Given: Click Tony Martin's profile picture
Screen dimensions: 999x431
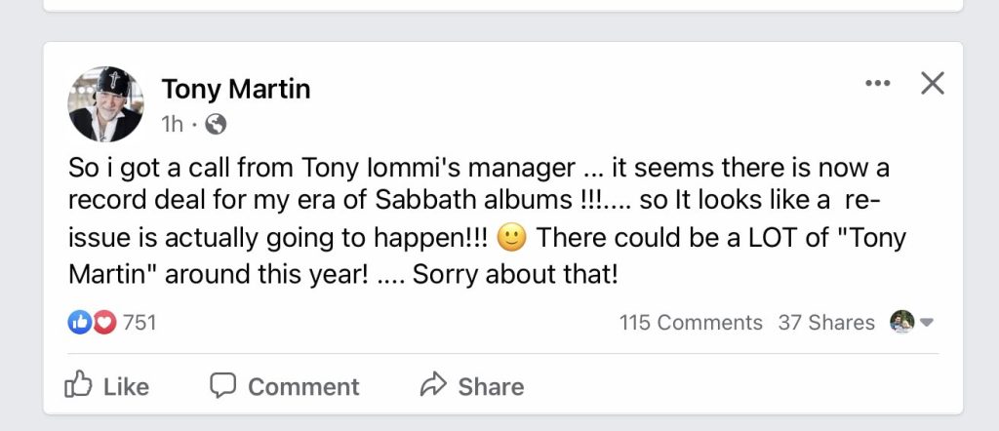Looking at the screenshot, I should click(105, 104).
